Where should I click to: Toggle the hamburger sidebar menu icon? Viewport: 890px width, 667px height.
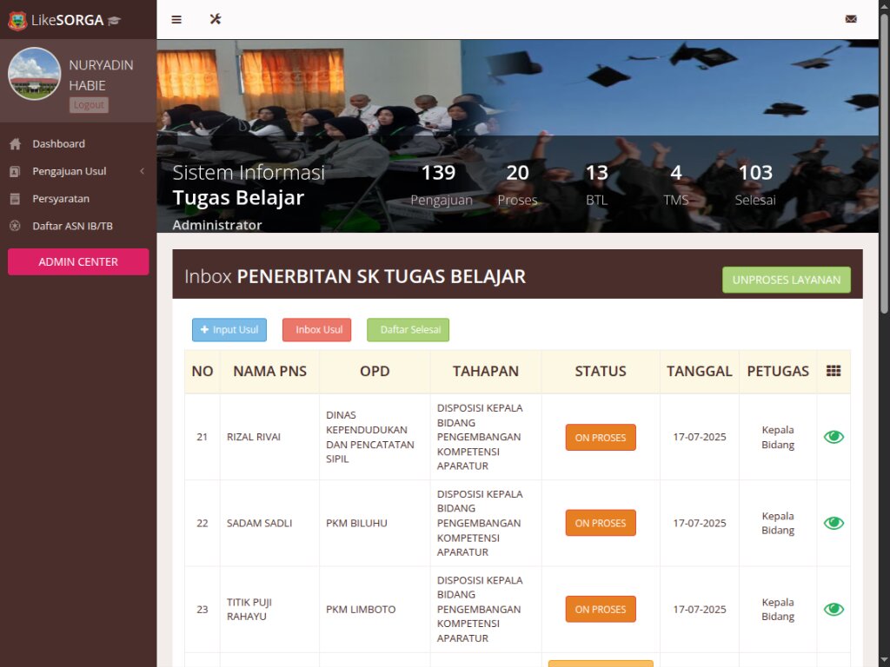click(x=176, y=19)
